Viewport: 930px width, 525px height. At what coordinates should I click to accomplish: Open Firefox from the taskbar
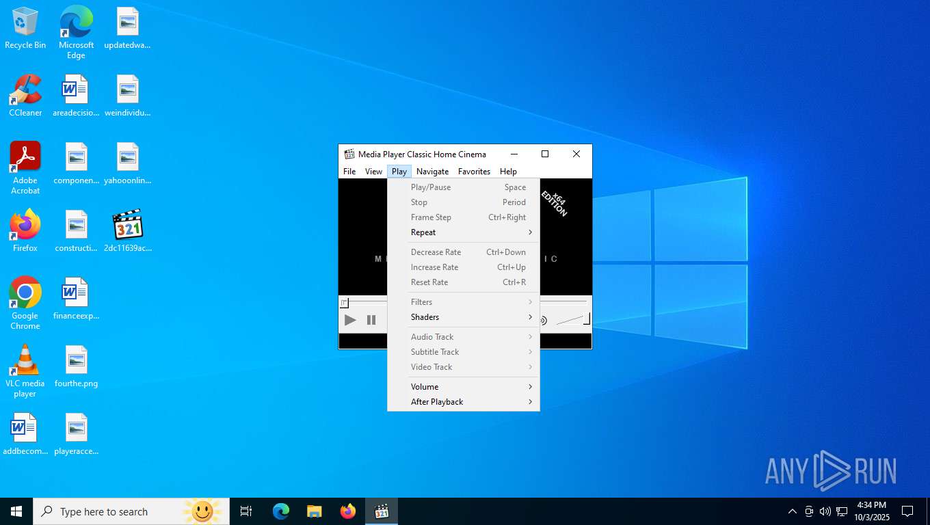pyautogui.click(x=348, y=511)
